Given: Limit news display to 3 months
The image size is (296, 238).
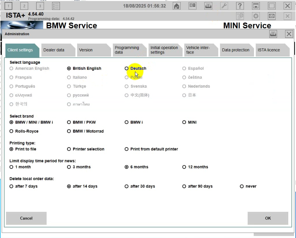Looking at the screenshot, I should 79,167.
